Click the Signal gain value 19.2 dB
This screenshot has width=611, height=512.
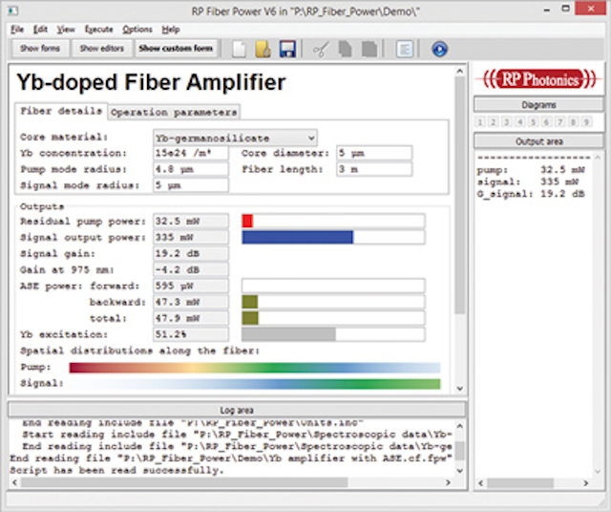coord(191,253)
